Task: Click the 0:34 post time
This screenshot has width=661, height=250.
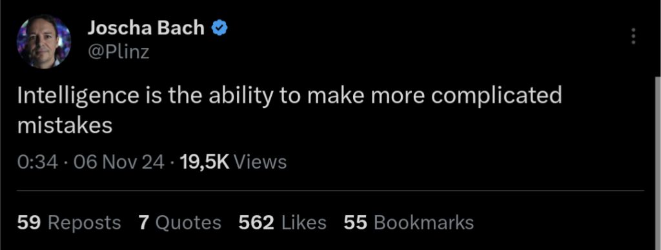Action: click(37, 162)
